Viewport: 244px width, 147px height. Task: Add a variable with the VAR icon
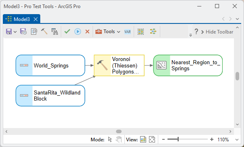coord(128,31)
